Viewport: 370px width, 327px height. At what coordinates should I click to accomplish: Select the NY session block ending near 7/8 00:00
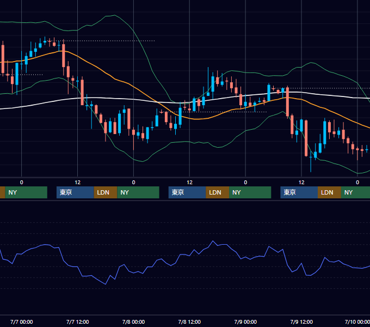(x=138, y=192)
